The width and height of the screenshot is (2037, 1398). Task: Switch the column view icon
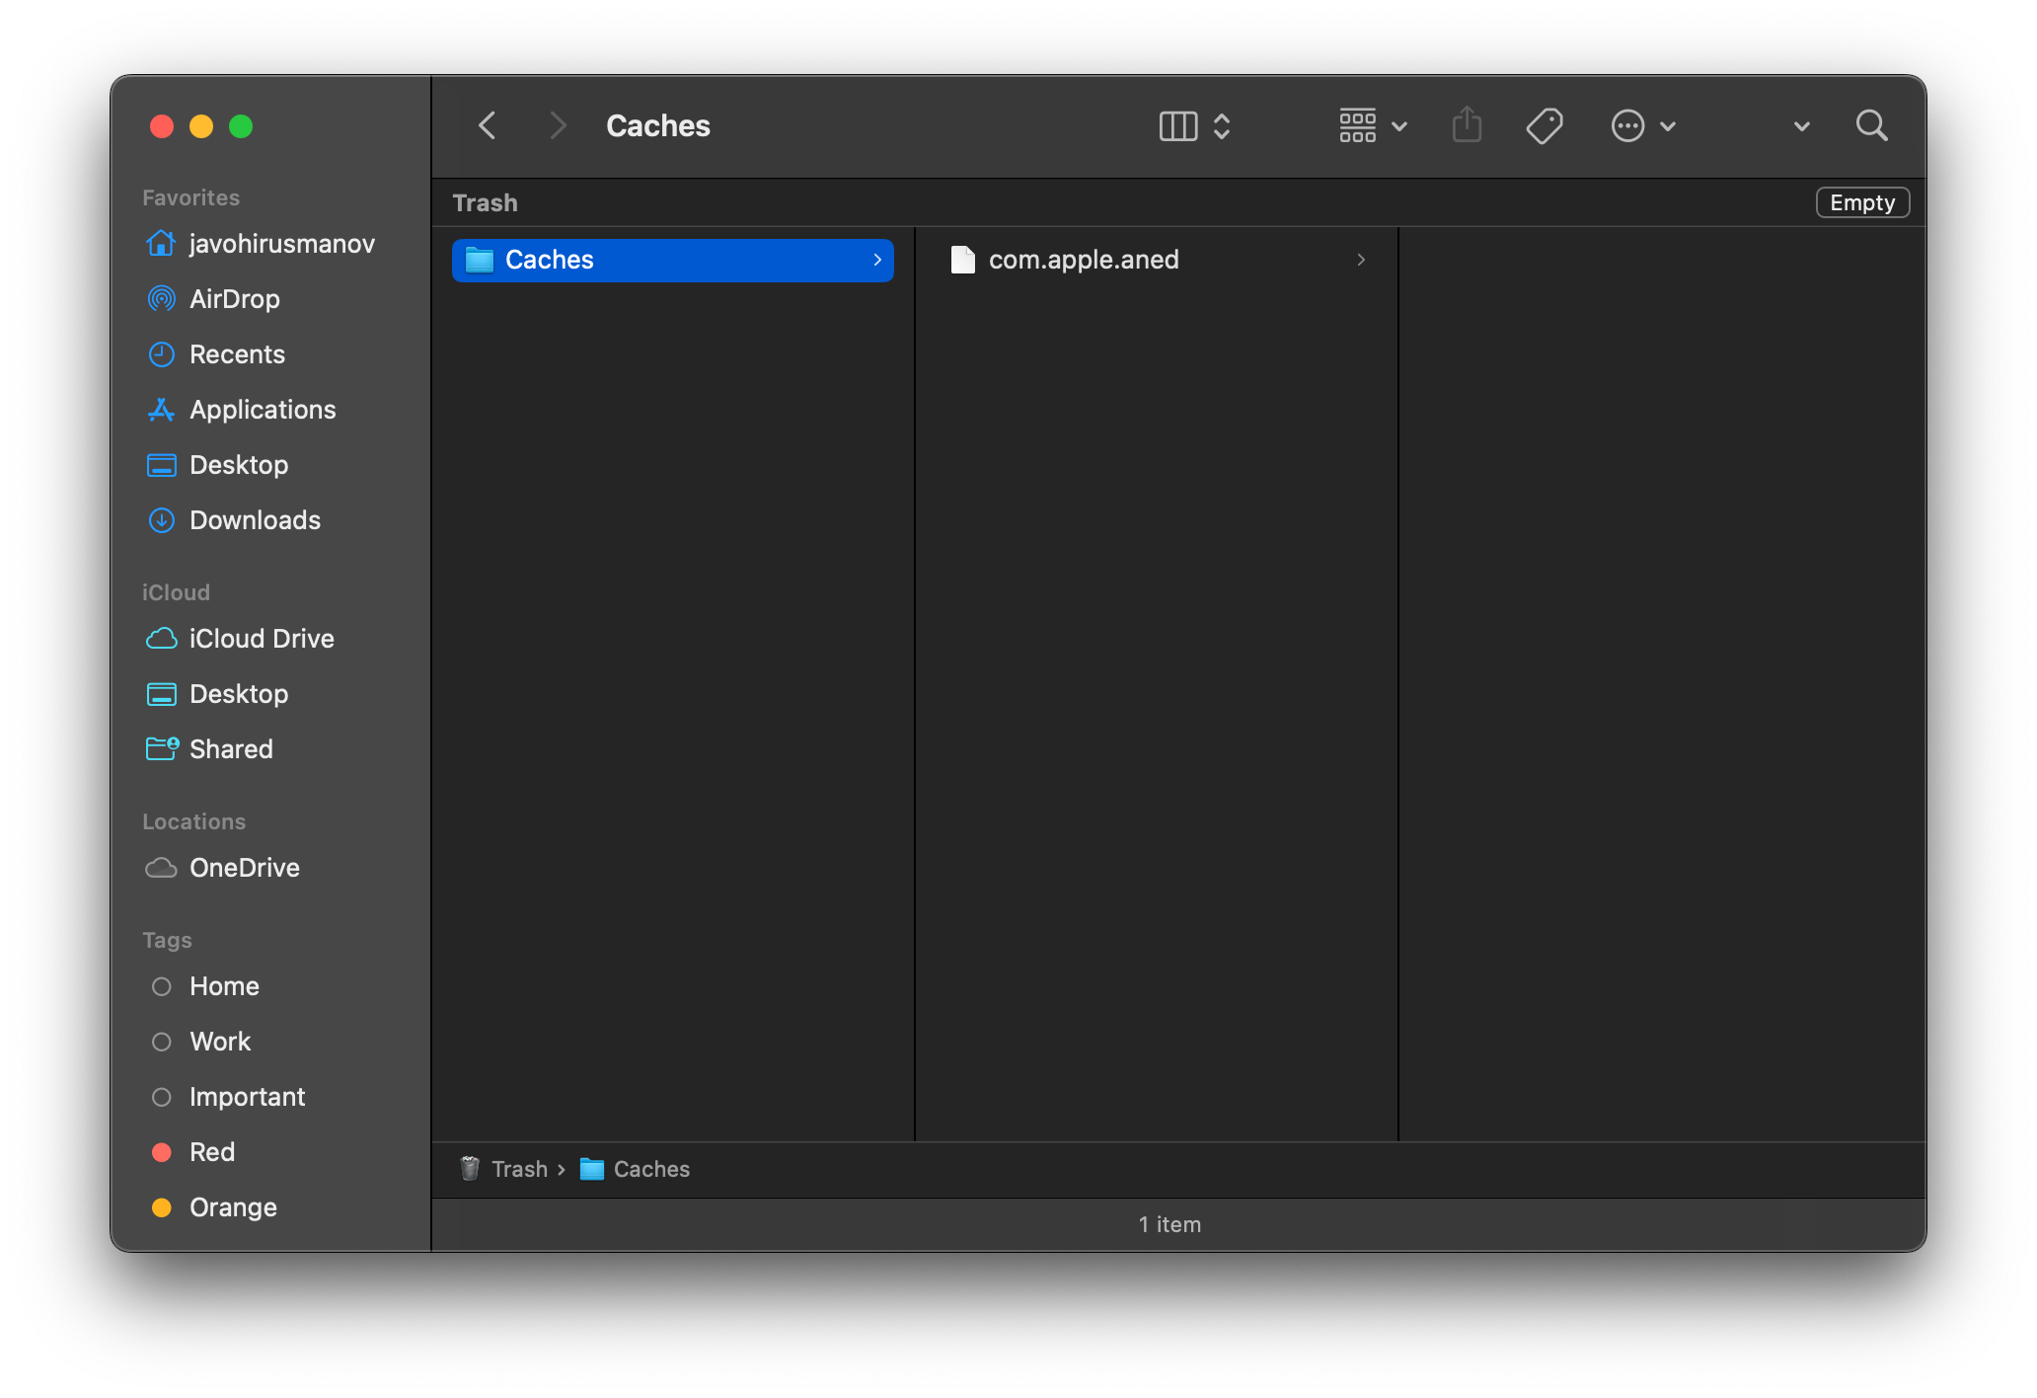1178,125
